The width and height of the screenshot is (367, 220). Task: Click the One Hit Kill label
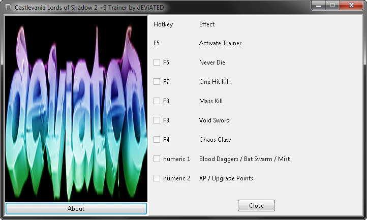[x=215, y=82]
